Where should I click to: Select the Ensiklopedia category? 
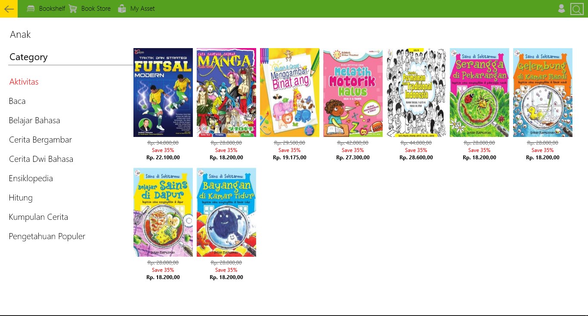31,178
